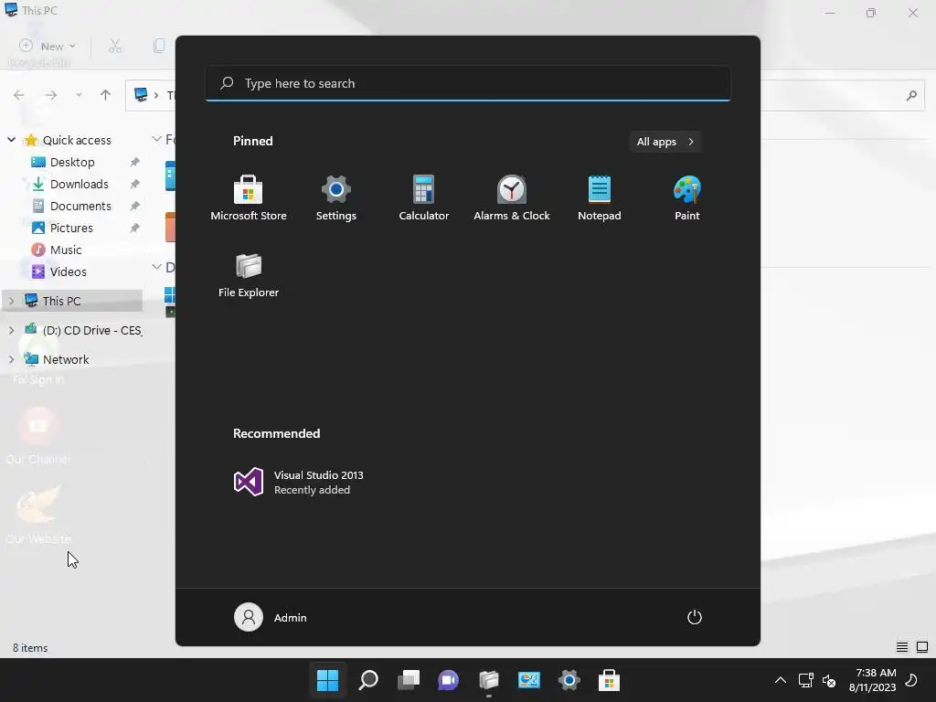Click the power button in Start menu
Viewport: 936px width, 702px height.
pyautogui.click(x=695, y=617)
